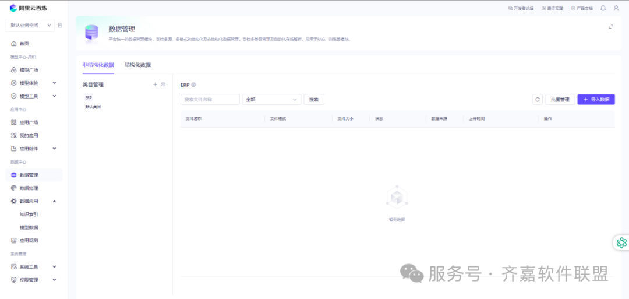Viewport: 629px width, 299px height.
Task: Click the large 数据管理 database header icon
Action: (x=91, y=33)
